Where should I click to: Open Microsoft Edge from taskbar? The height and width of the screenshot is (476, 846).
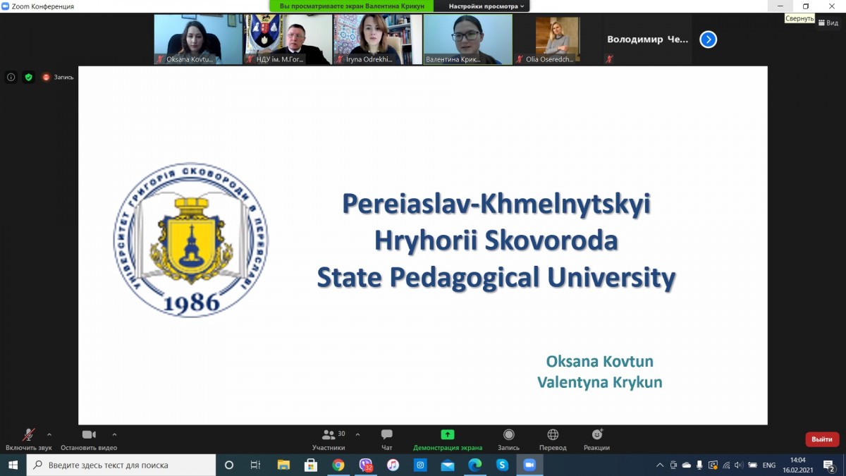(474, 465)
